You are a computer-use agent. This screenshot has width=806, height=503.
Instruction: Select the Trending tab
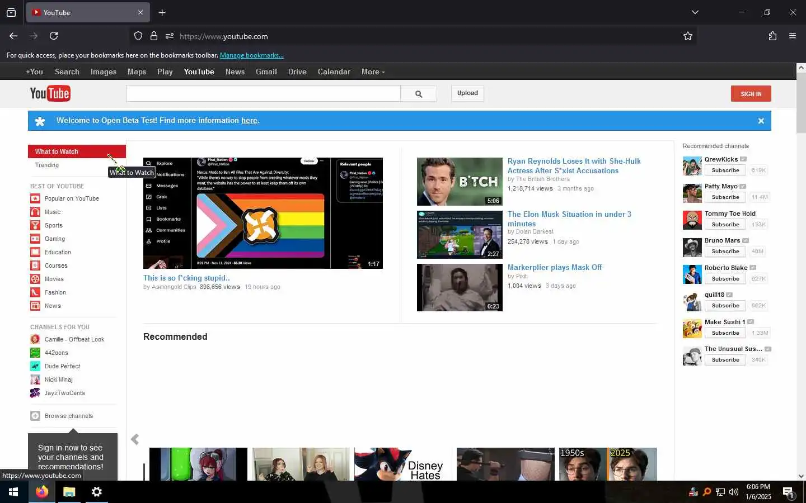point(47,165)
